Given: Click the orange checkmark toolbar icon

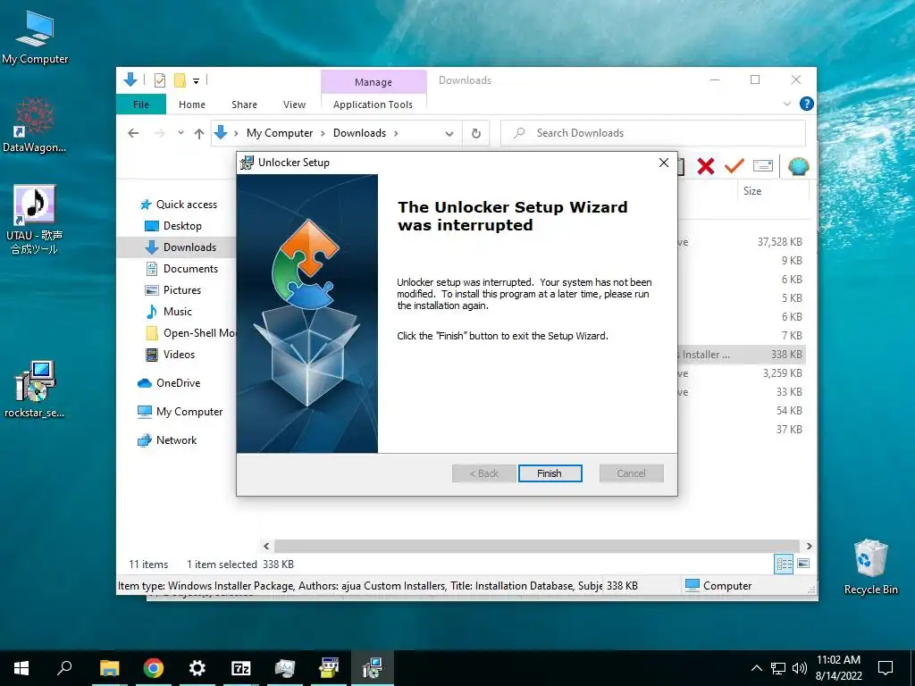Looking at the screenshot, I should coord(735,166).
